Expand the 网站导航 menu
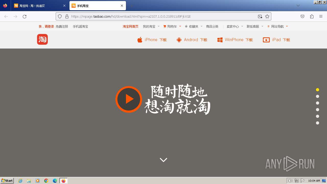 (278, 26)
